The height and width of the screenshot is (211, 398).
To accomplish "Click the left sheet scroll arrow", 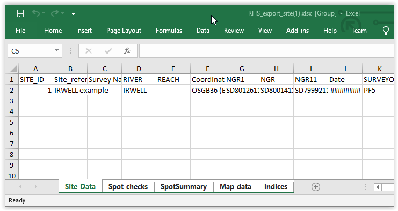I will (x=20, y=187).
